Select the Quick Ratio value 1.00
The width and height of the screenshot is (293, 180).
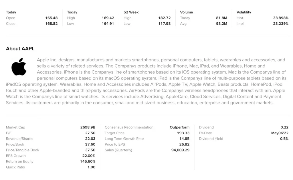[91, 167]
